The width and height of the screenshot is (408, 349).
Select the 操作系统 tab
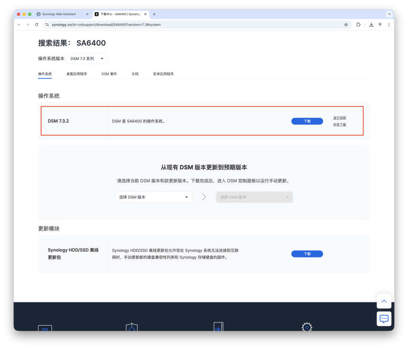click(45, 74)
